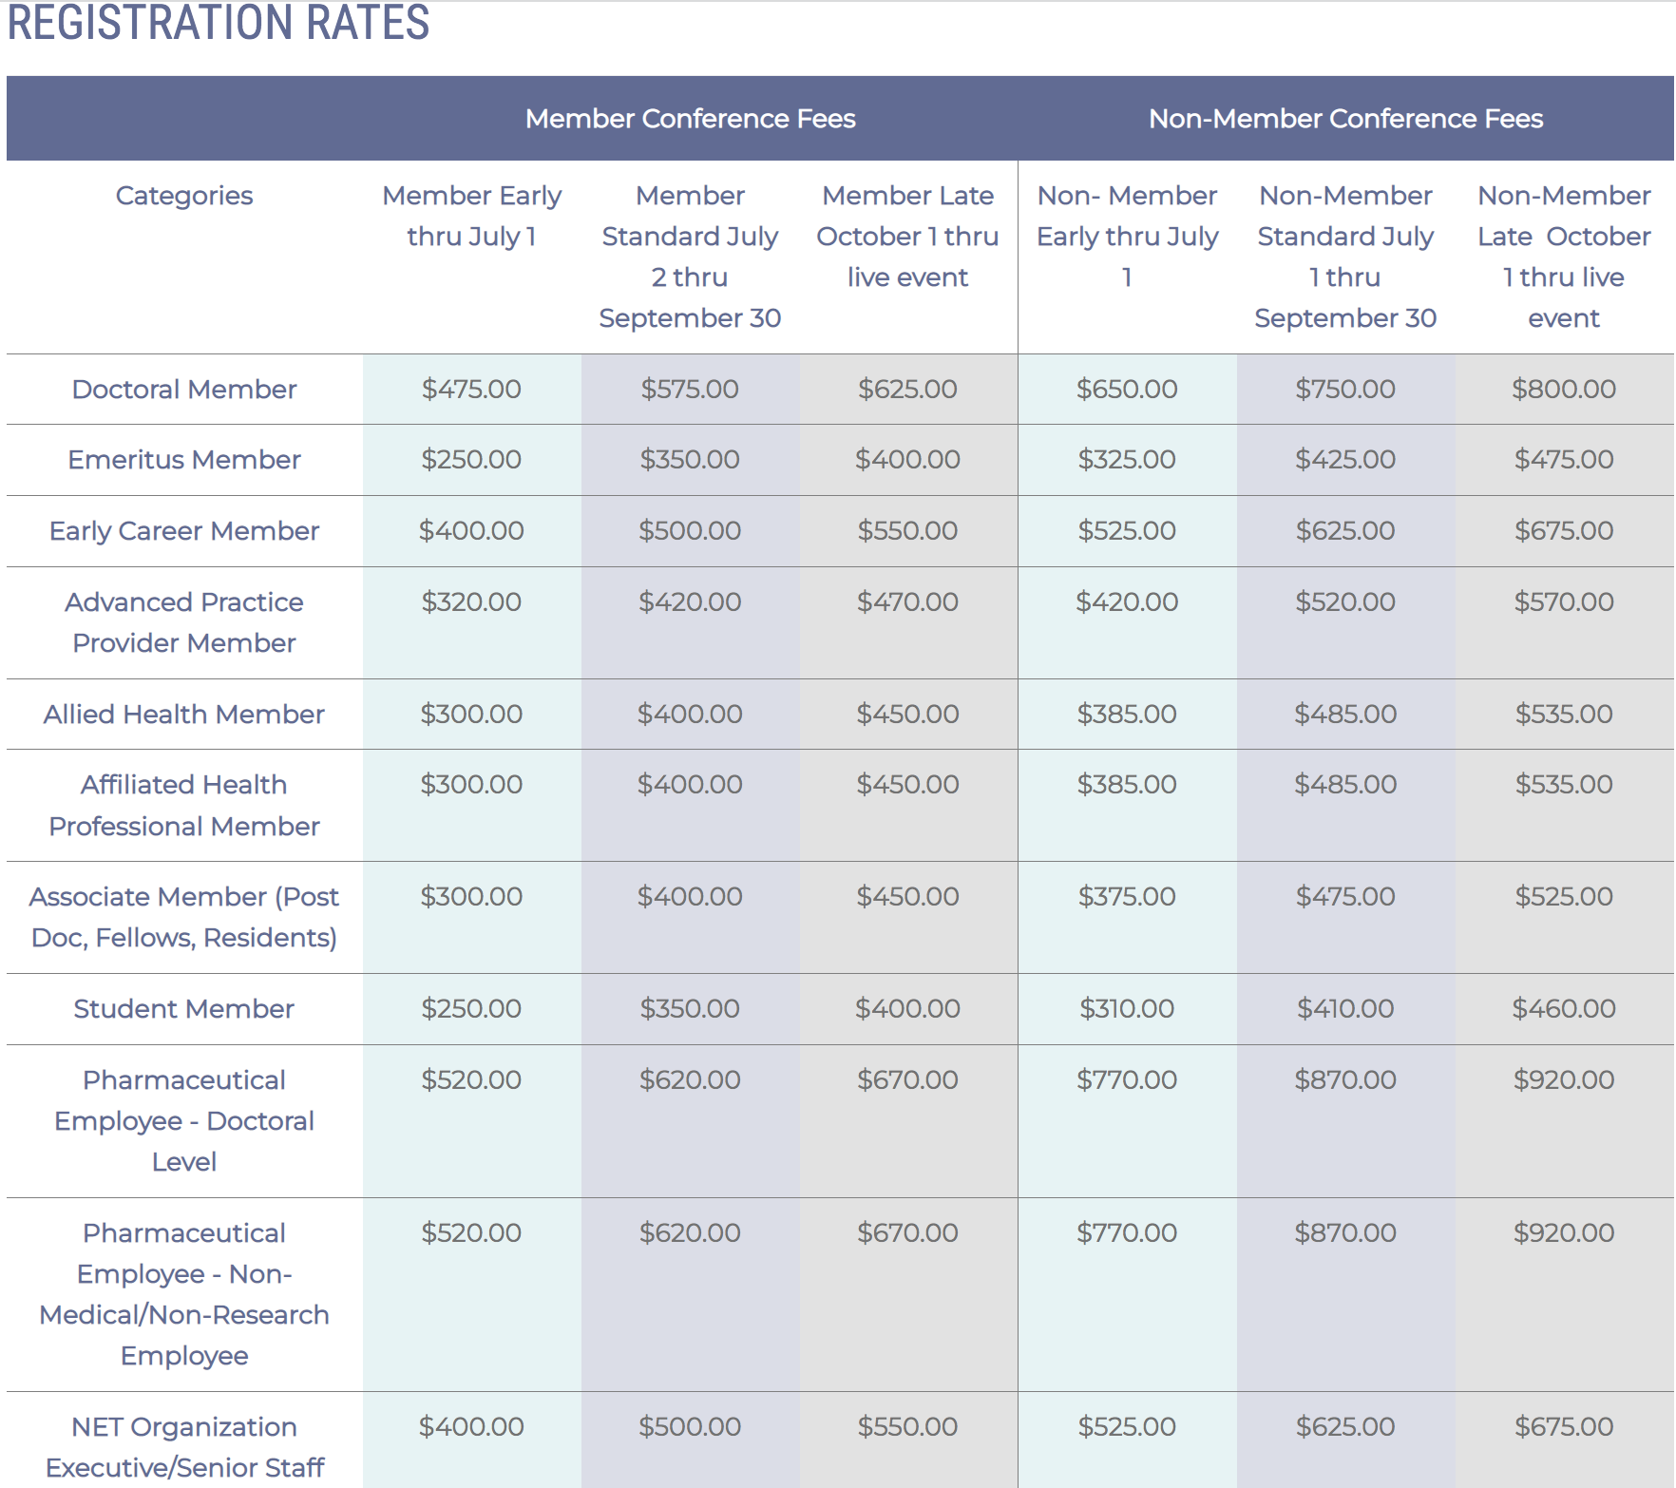Select the Emeritus Member row label
The width and height of the screenshot is (1676, 1488).
click(184, 460)
